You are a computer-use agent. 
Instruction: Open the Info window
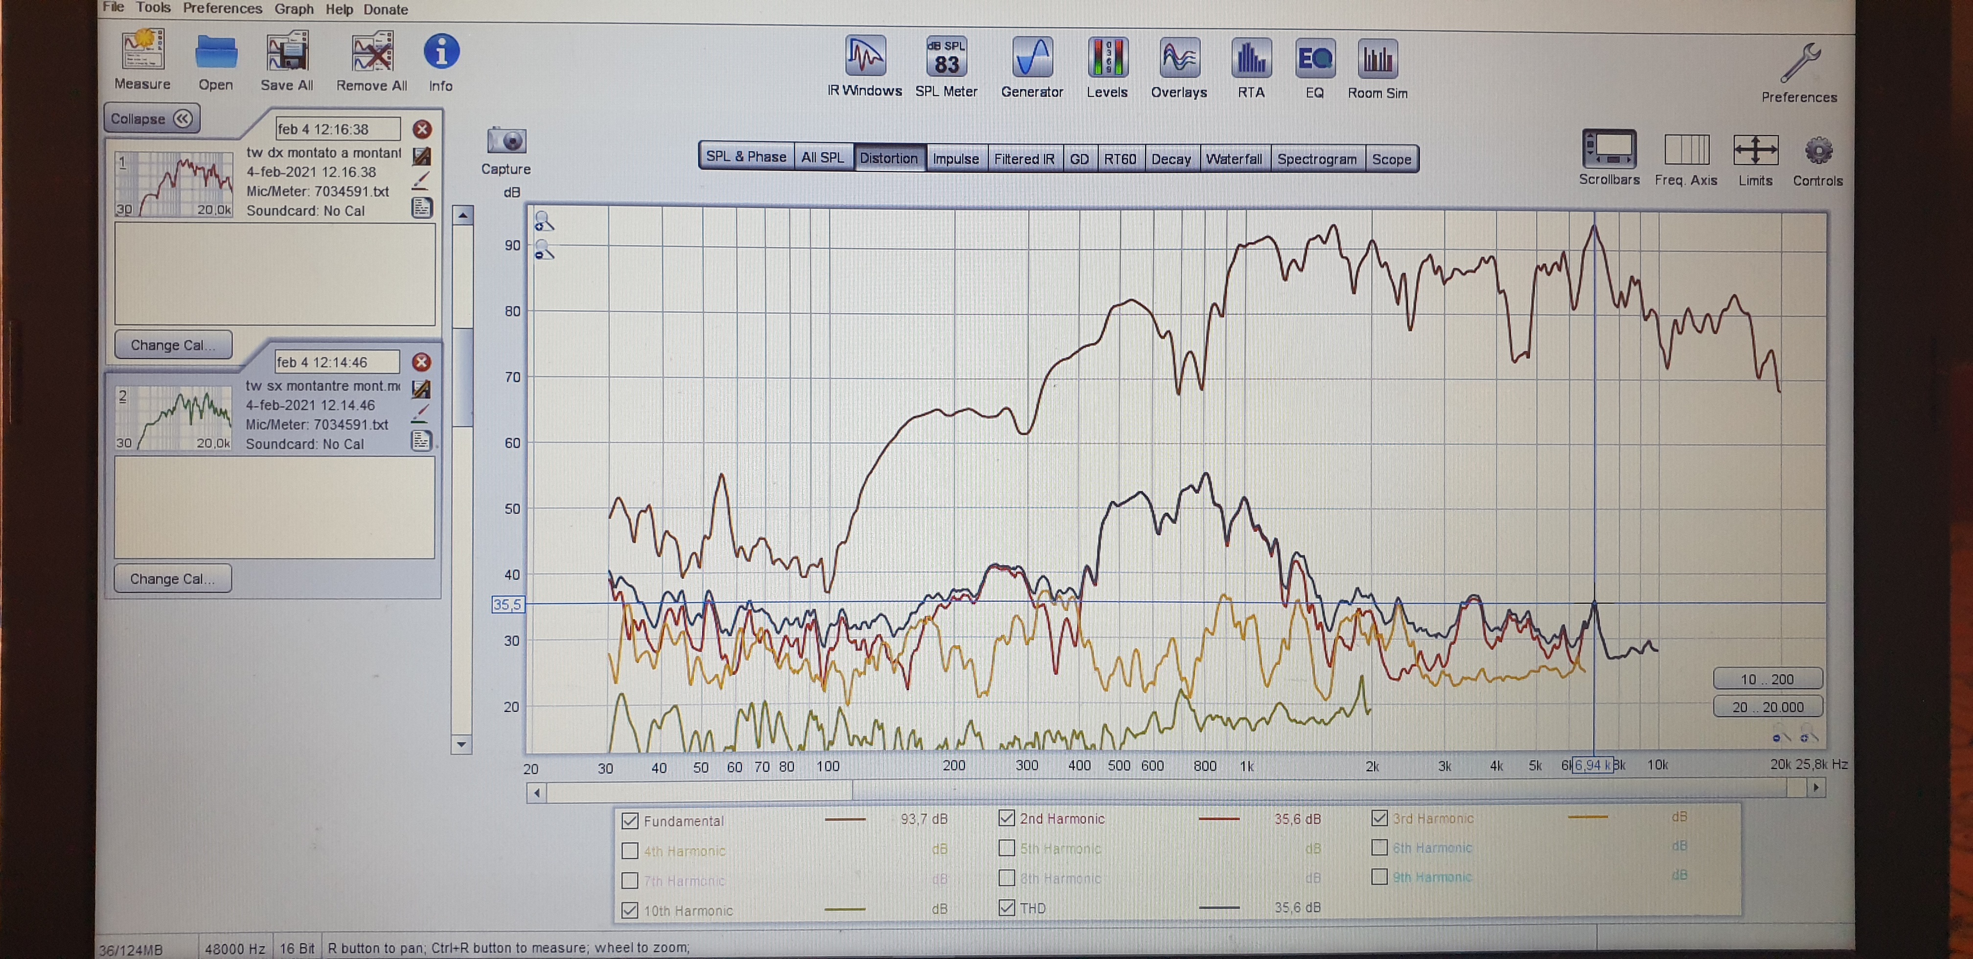[x=441, y=52]
